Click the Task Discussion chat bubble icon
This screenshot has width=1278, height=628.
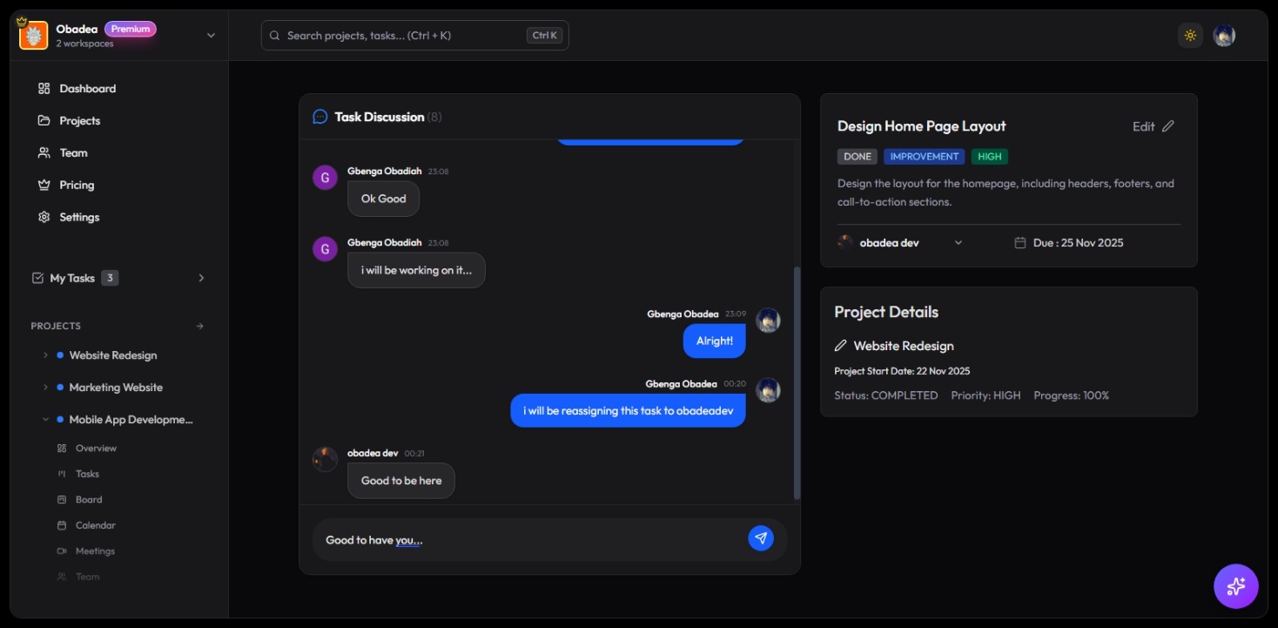tap(320, 117)
